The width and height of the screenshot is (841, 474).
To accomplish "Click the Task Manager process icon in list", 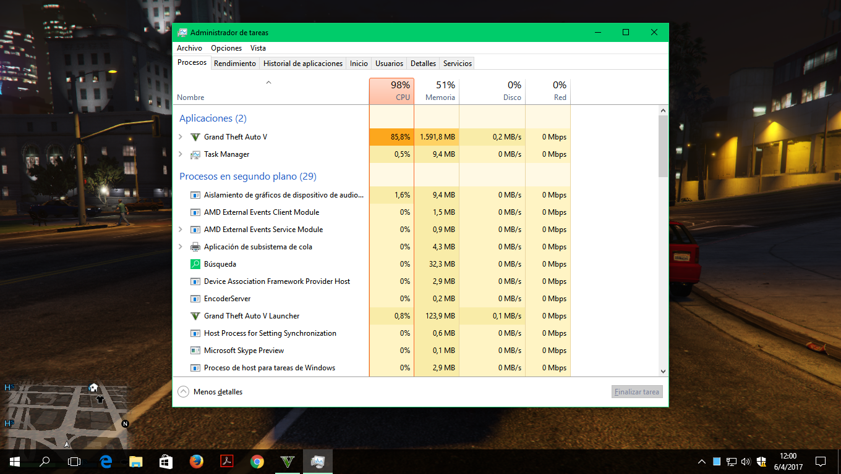I will [195, 154].
